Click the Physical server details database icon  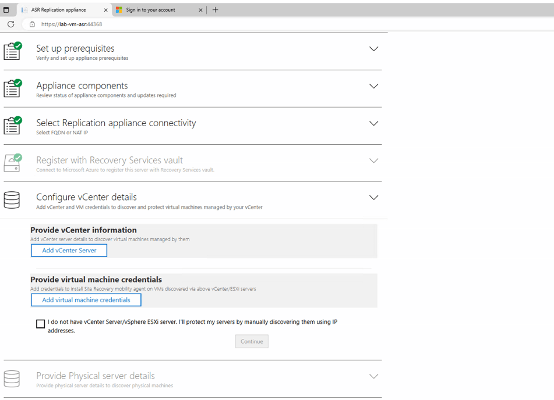12,379
